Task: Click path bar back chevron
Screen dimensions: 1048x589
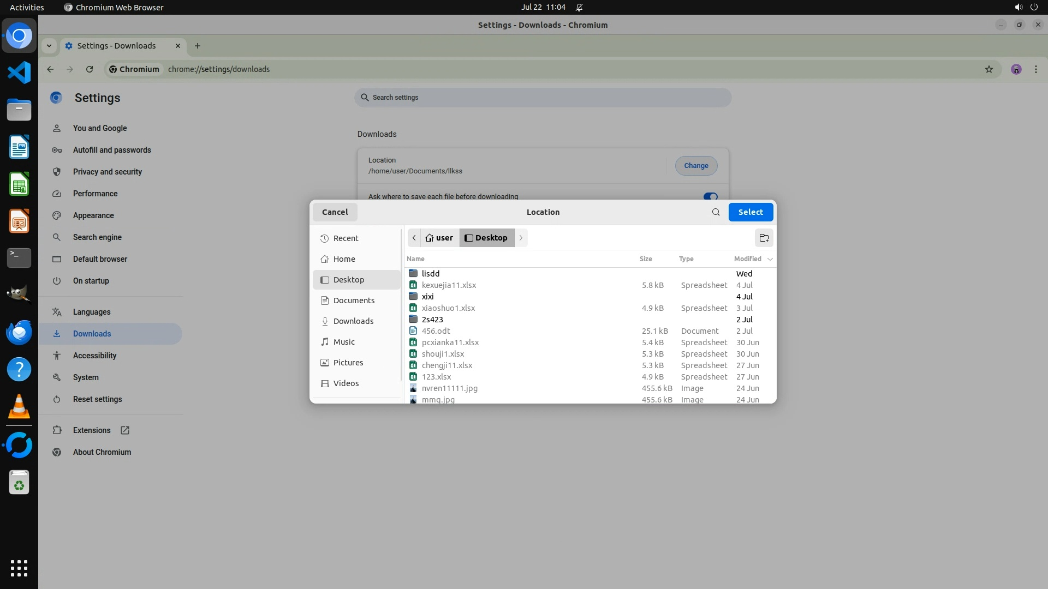Action: (414, 238)
